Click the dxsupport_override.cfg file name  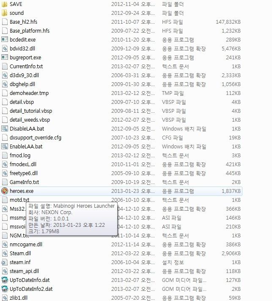click(x=36, y=138)
